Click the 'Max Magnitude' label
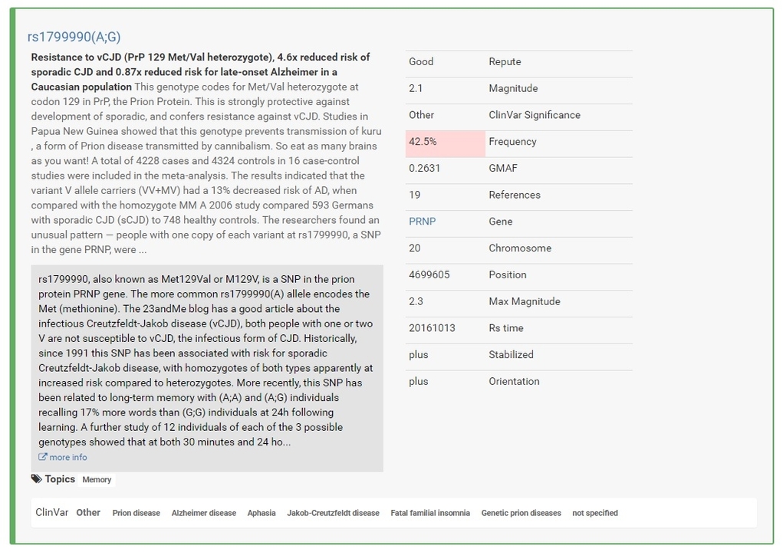This screenshot has width=783, height=552. pyautogui.click(x=525, y=301)
